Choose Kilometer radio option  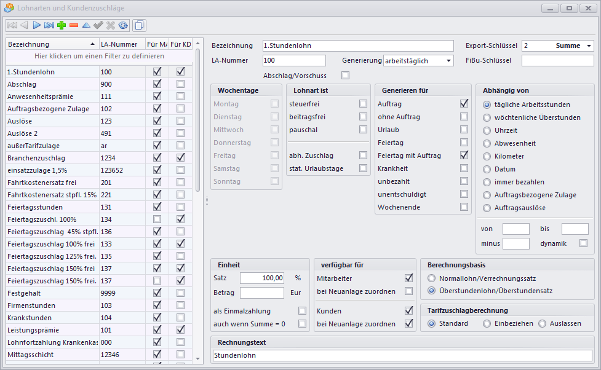pyautogui.click(x=487, y=156)
